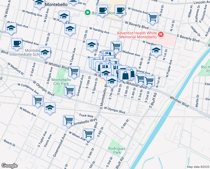Open the shopping cart marker above S 2nd St label

click(x=149, y=82)
